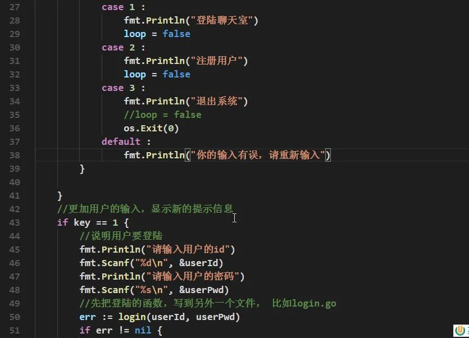Select the "退出系统" string literal
The image size is (469, 338).
[x=217, y=101]
